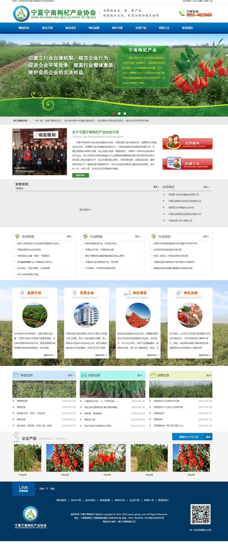228x544 pixels.
Task: Click the association logo in the header
Action: [x=21, y=13]
